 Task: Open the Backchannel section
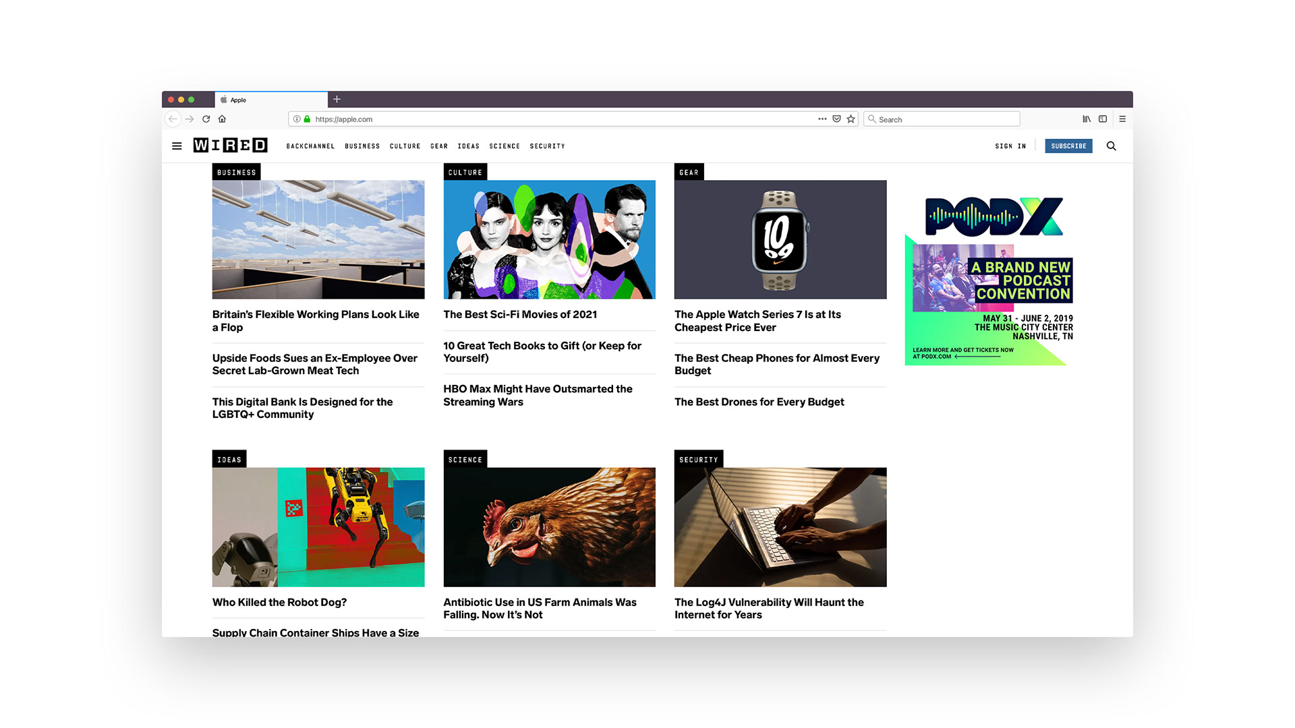pyautogui.click(x=310, y=146)
